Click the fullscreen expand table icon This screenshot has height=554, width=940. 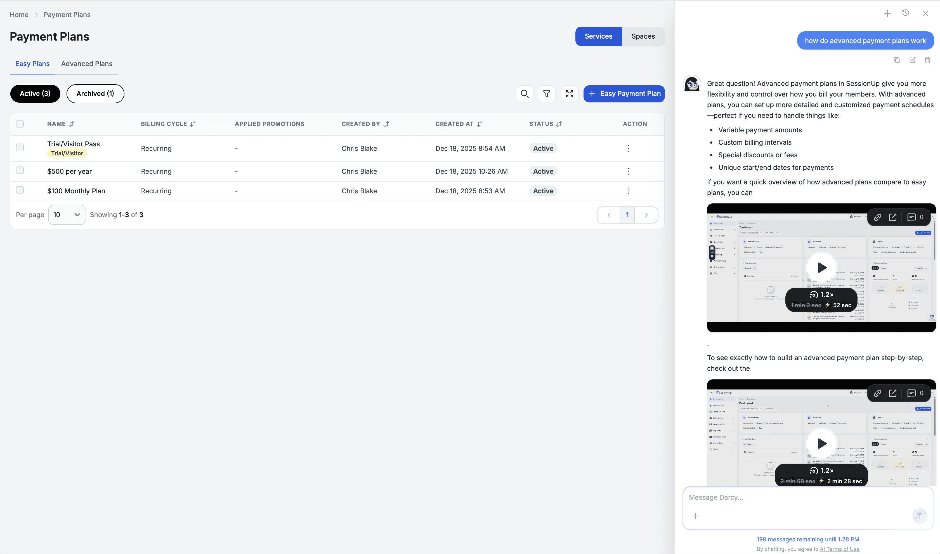pyautogui.click(x=569, y=94)
